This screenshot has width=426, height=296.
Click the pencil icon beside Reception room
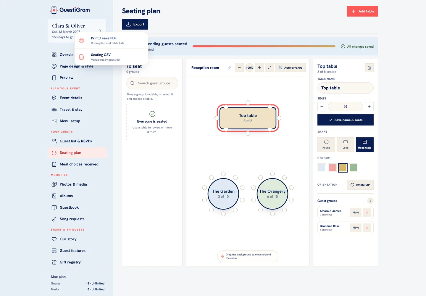coord(229,68)
